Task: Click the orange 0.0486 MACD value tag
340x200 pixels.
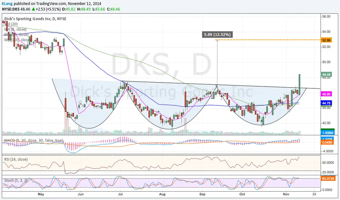Action: click(328, 143)
